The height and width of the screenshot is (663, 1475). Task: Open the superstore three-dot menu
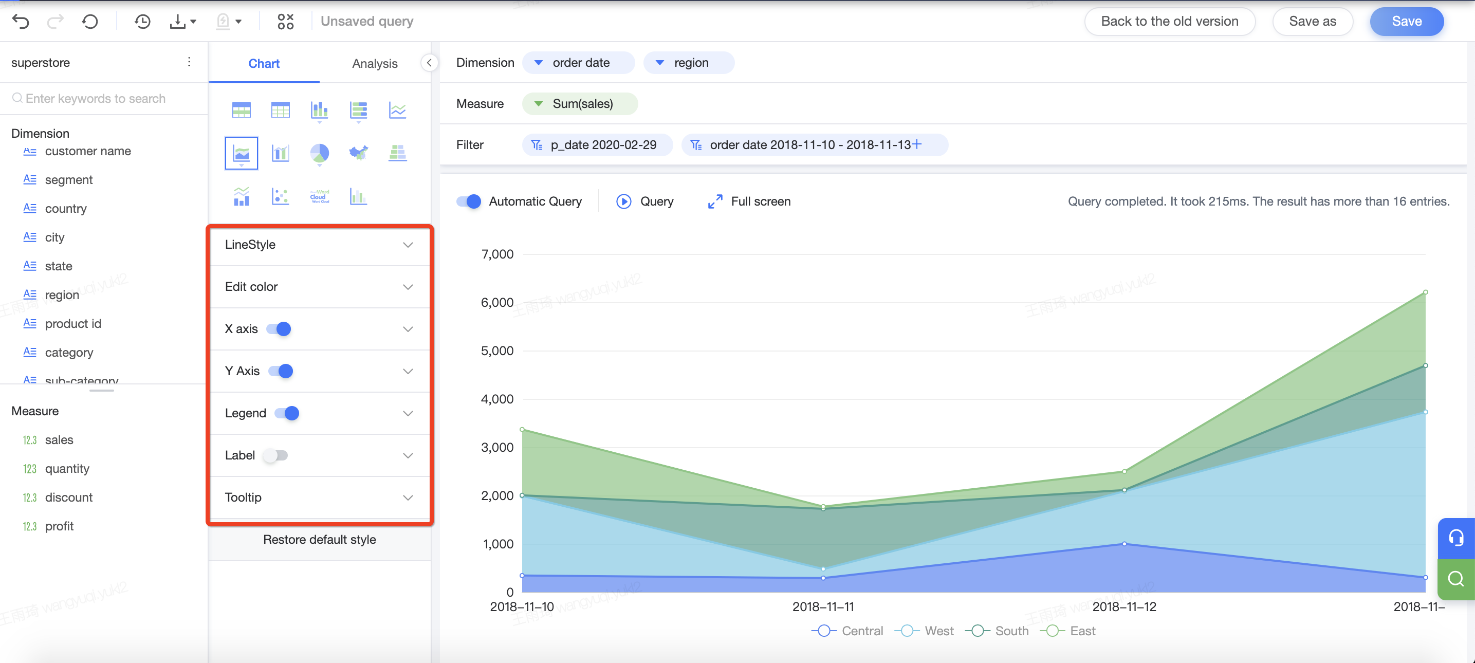[189, 62]
